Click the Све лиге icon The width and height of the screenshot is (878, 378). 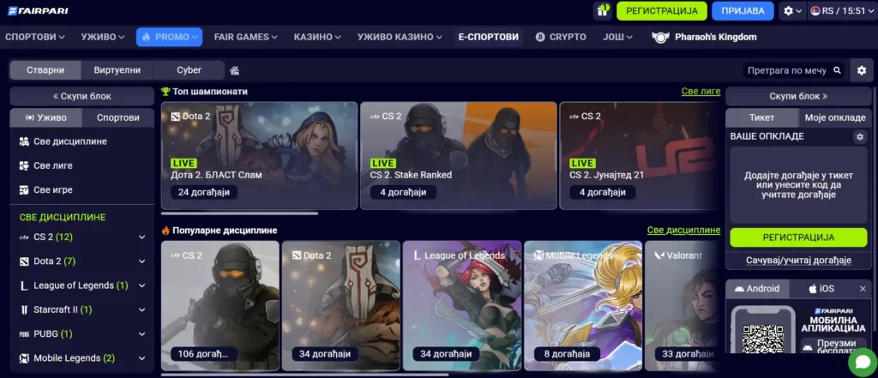24,165
